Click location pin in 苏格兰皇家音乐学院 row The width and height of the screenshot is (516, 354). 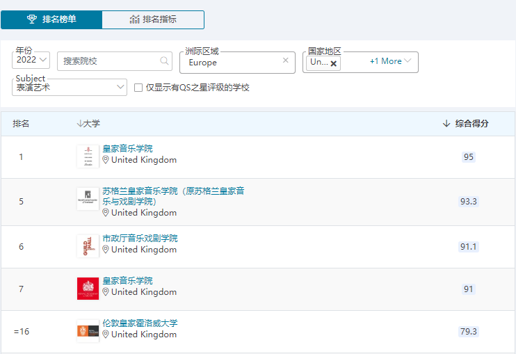click(x=105, y=213)
